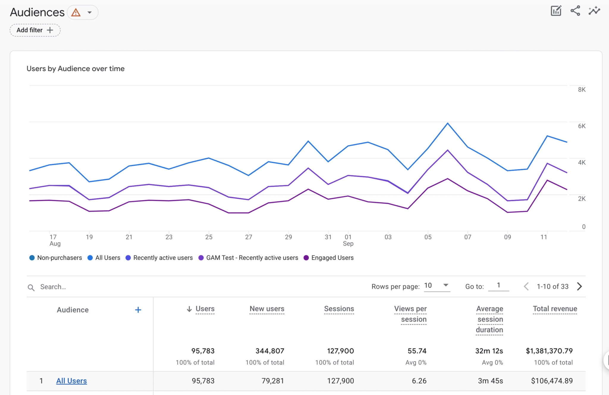Click the previous page left chevron

(526, 286)
